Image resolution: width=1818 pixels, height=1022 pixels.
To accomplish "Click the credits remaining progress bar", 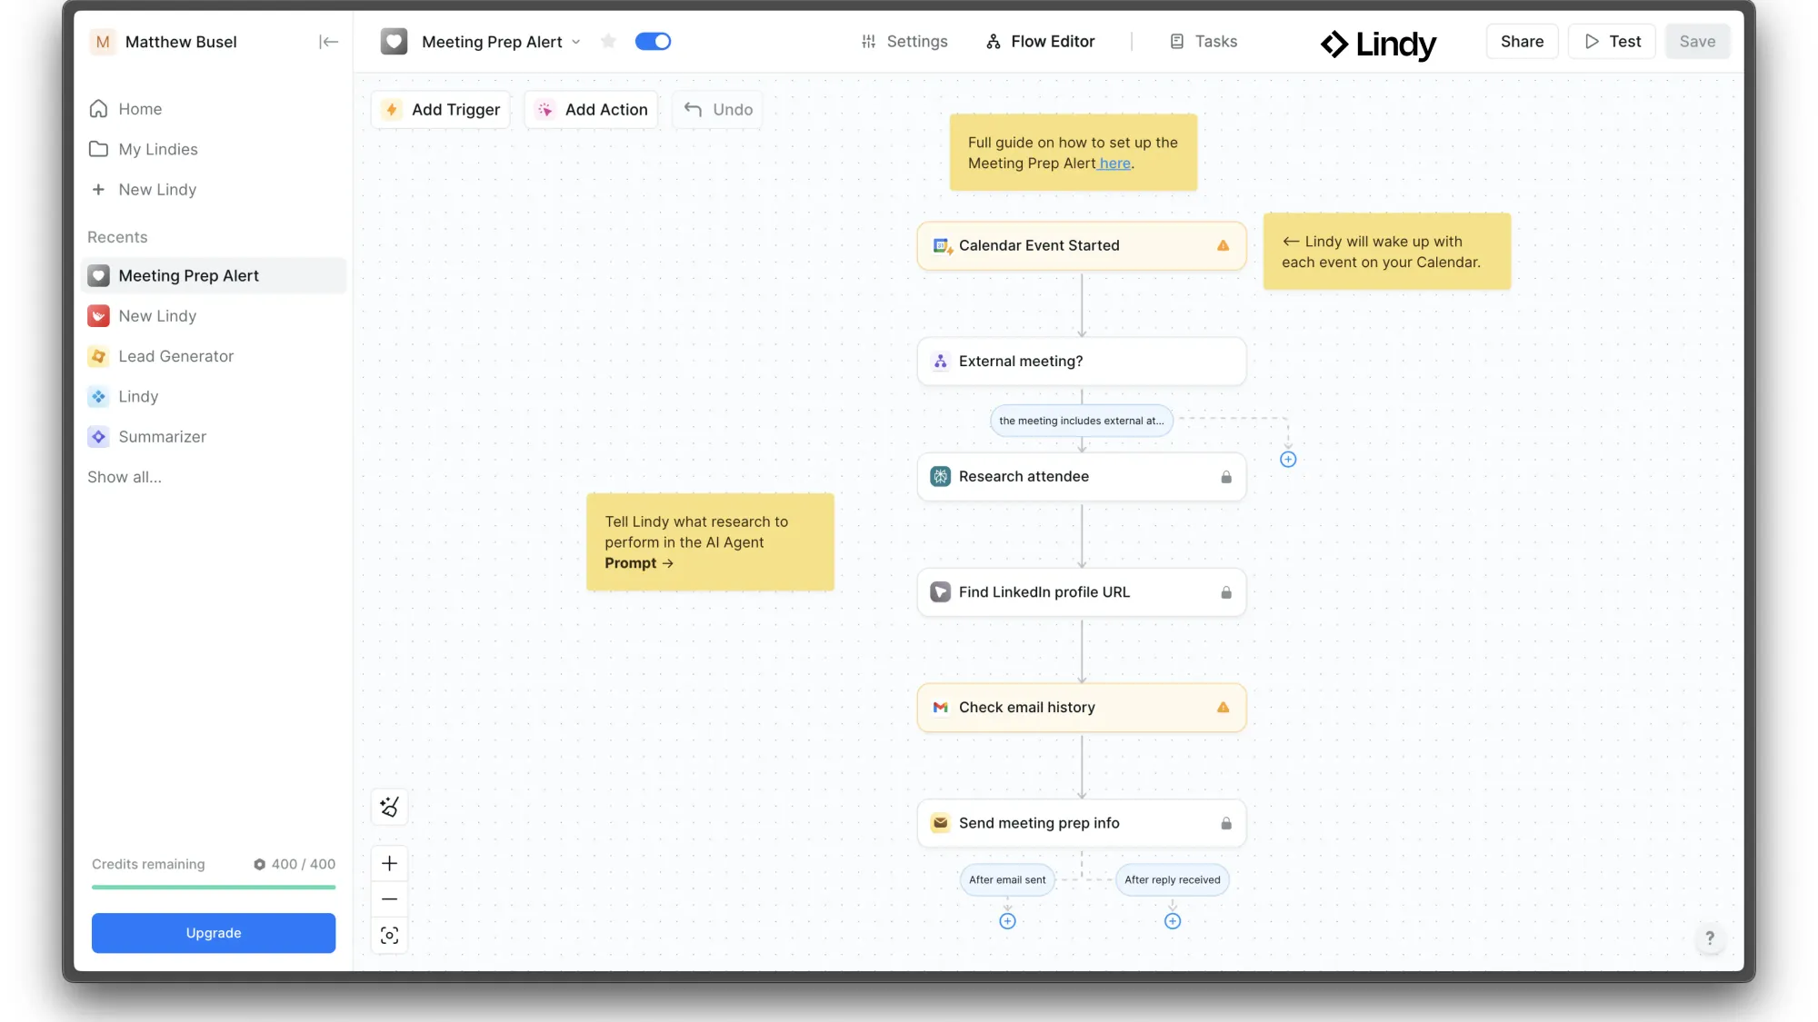I will click(214, 887).
